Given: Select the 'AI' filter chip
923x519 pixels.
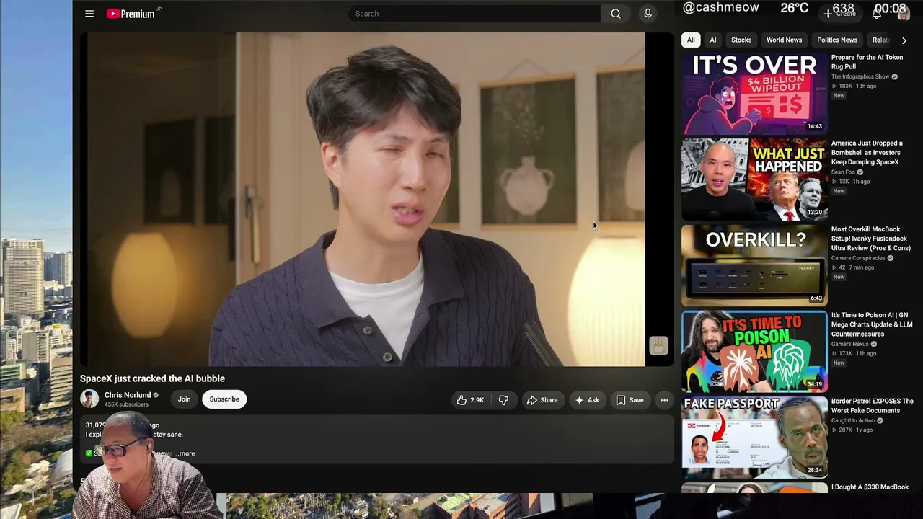Looking at the screenshot, I should coord(713,40).
